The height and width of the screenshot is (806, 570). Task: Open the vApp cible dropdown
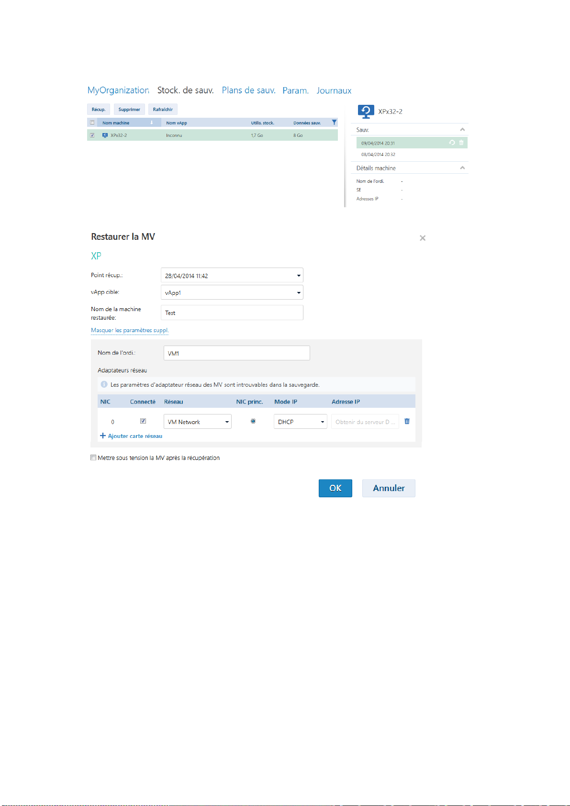(x=232, y=292)
